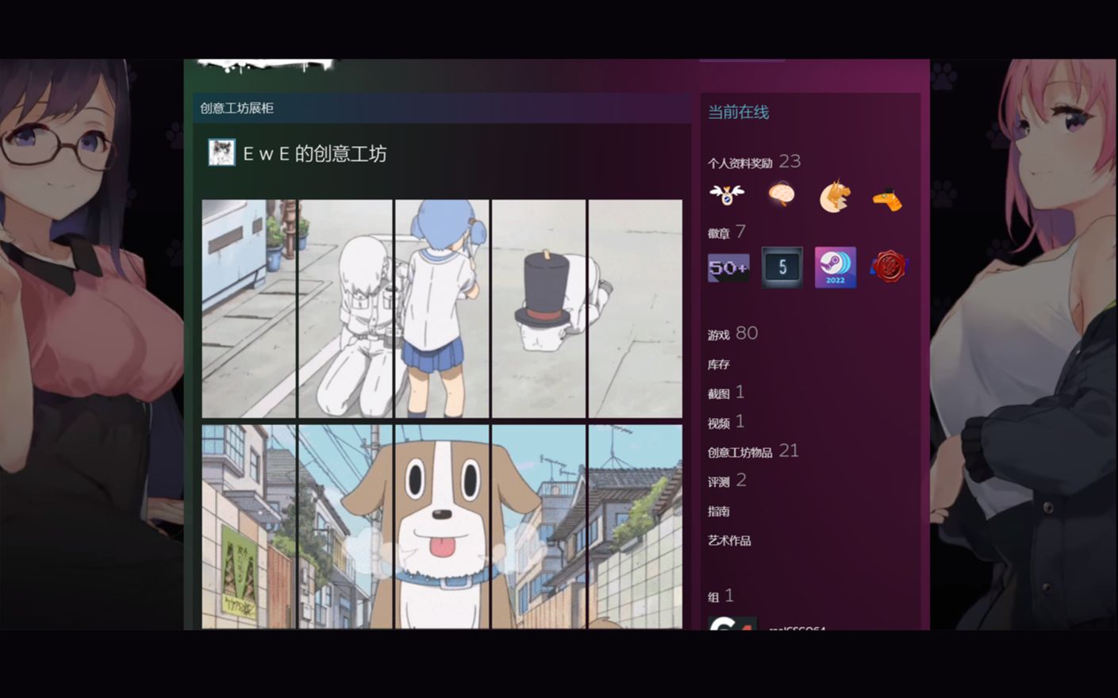This screenshot has width=1118, height=698.
Task: View the 50+ games badge
Action: [728, 268]
